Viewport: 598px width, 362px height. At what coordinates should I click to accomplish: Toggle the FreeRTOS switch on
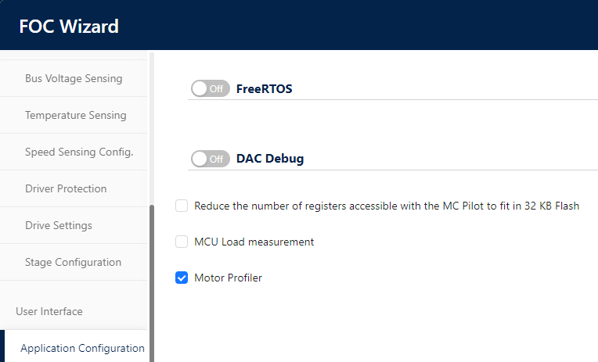(210, 88)
